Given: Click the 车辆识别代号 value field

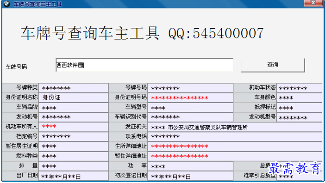Looking at the screenshot, I should point(190,117).
